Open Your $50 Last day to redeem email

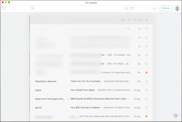(85, 108)
